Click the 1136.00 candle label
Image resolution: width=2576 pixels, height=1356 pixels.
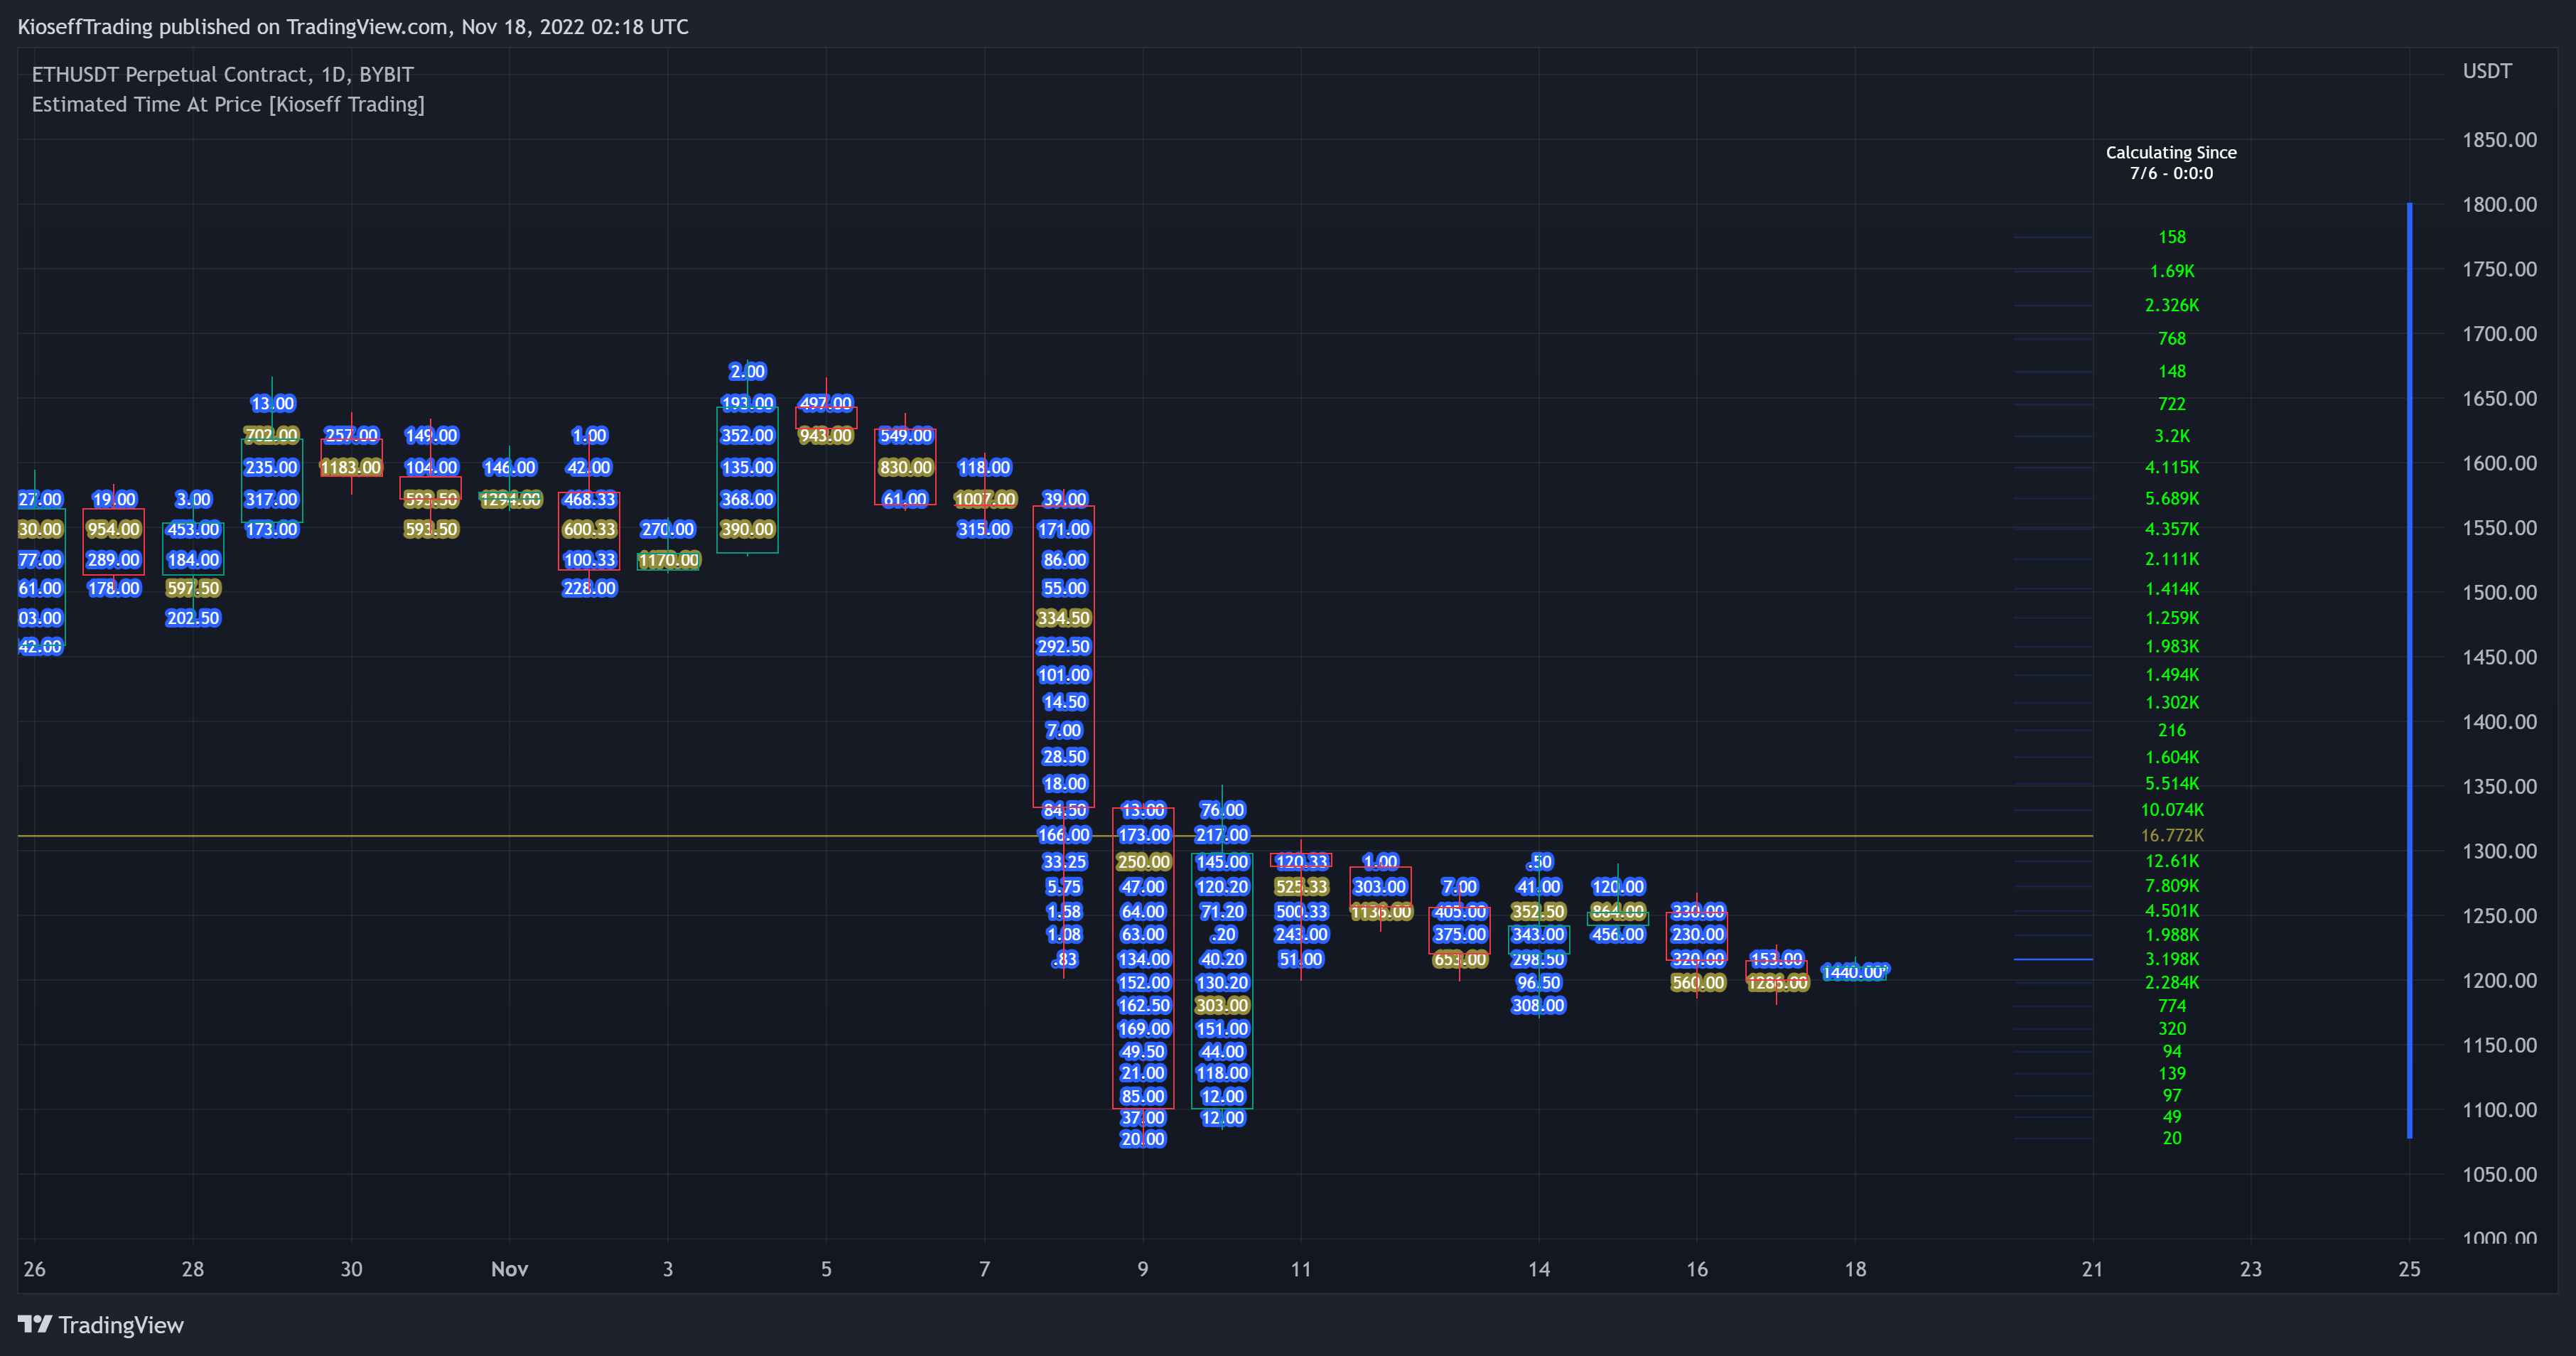pos(1380,911)
